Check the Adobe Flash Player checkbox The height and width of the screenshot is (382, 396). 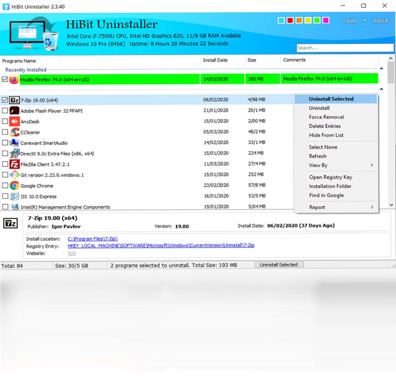click(x=5, y=110)
